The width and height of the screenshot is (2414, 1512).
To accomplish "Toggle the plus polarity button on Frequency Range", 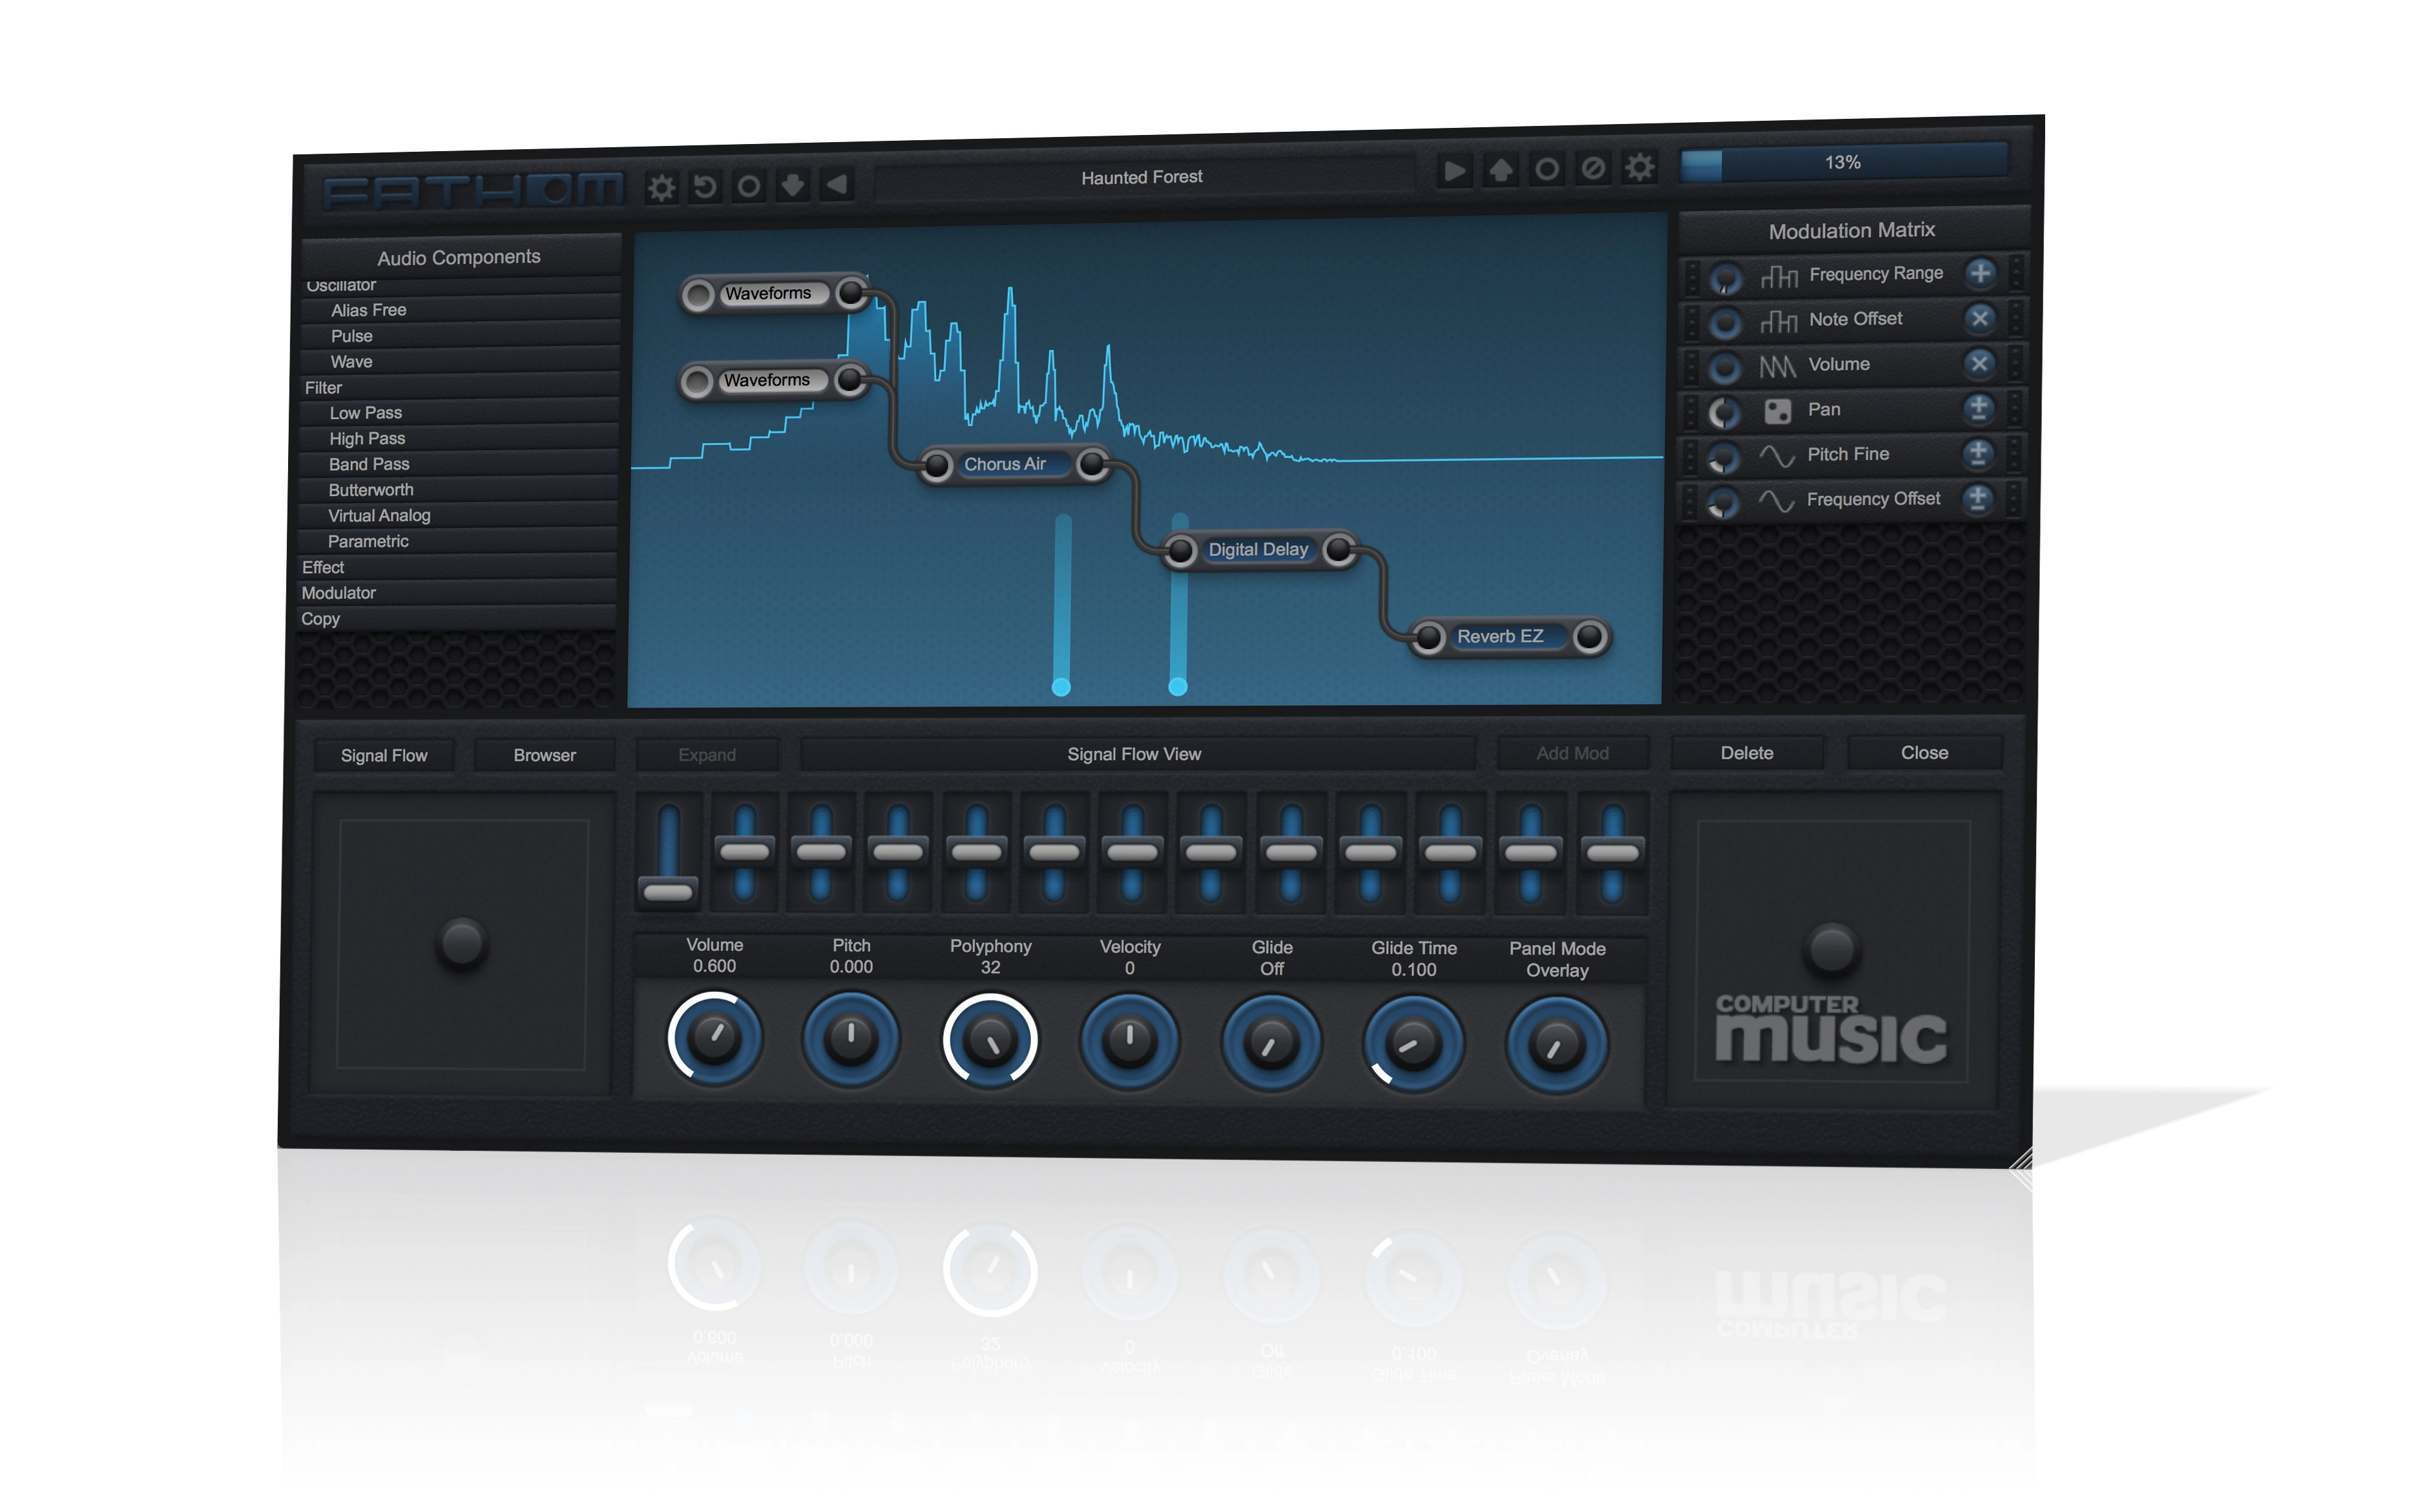I will [1980, 273].
